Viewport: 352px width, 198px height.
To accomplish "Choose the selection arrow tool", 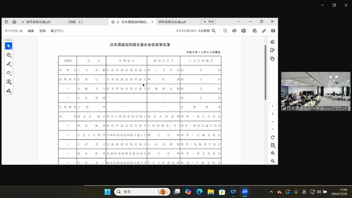I will [9, 46].
